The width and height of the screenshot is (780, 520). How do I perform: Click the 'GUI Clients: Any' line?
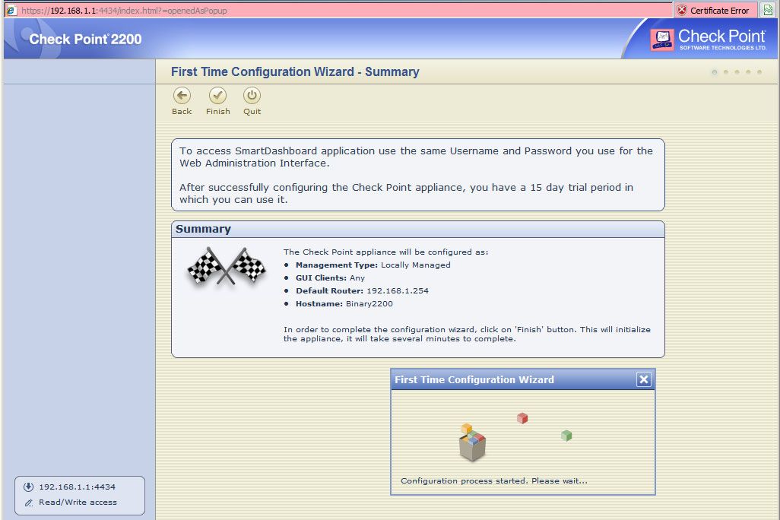(330, 277)
